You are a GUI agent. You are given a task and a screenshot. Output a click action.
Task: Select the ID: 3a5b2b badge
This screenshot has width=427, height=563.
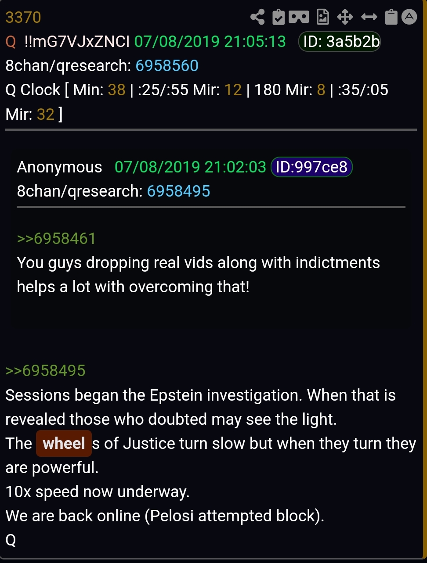340,41
